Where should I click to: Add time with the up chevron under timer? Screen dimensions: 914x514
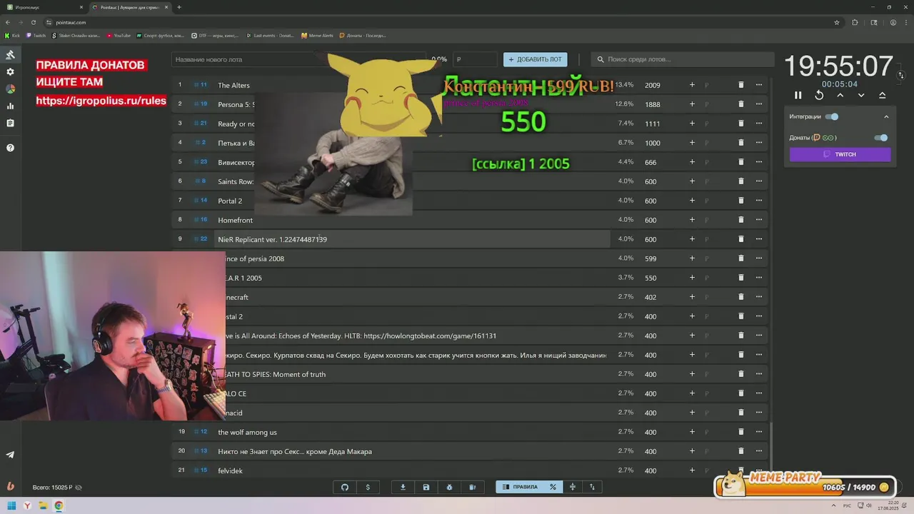coord(840,95)
